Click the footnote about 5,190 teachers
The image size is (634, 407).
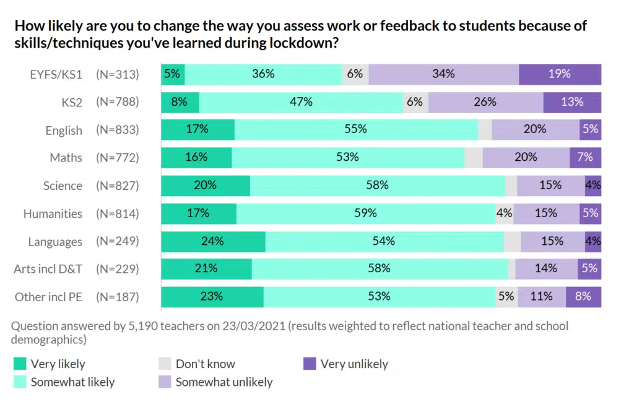tap(290, 332)
